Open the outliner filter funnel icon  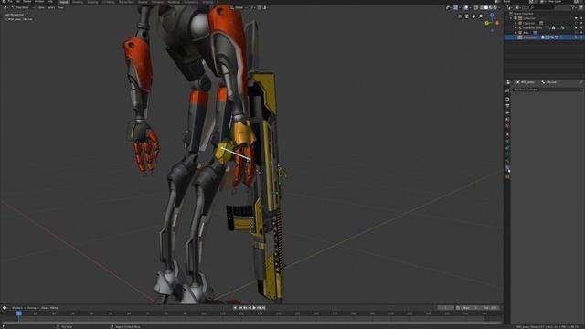[573, 8]
